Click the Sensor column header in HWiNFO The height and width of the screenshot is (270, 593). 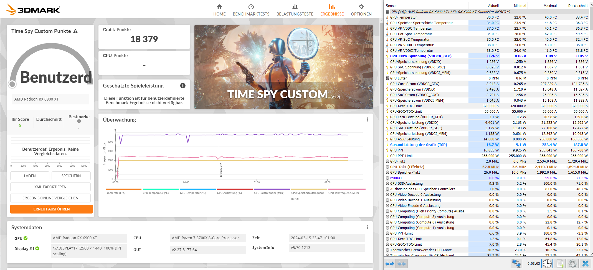pyautogui.click(x=426, y=6)
